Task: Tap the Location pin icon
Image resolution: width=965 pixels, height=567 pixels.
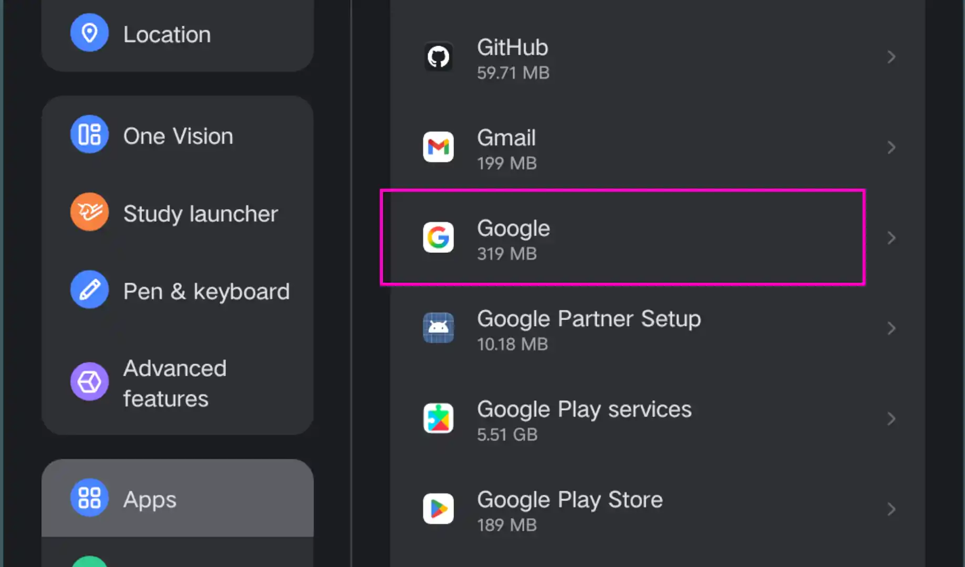Action: [89, 33]
